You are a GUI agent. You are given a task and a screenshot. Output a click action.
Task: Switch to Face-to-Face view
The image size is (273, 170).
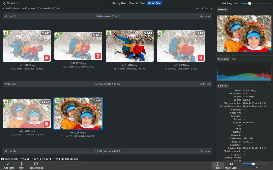tap(137, 3)
